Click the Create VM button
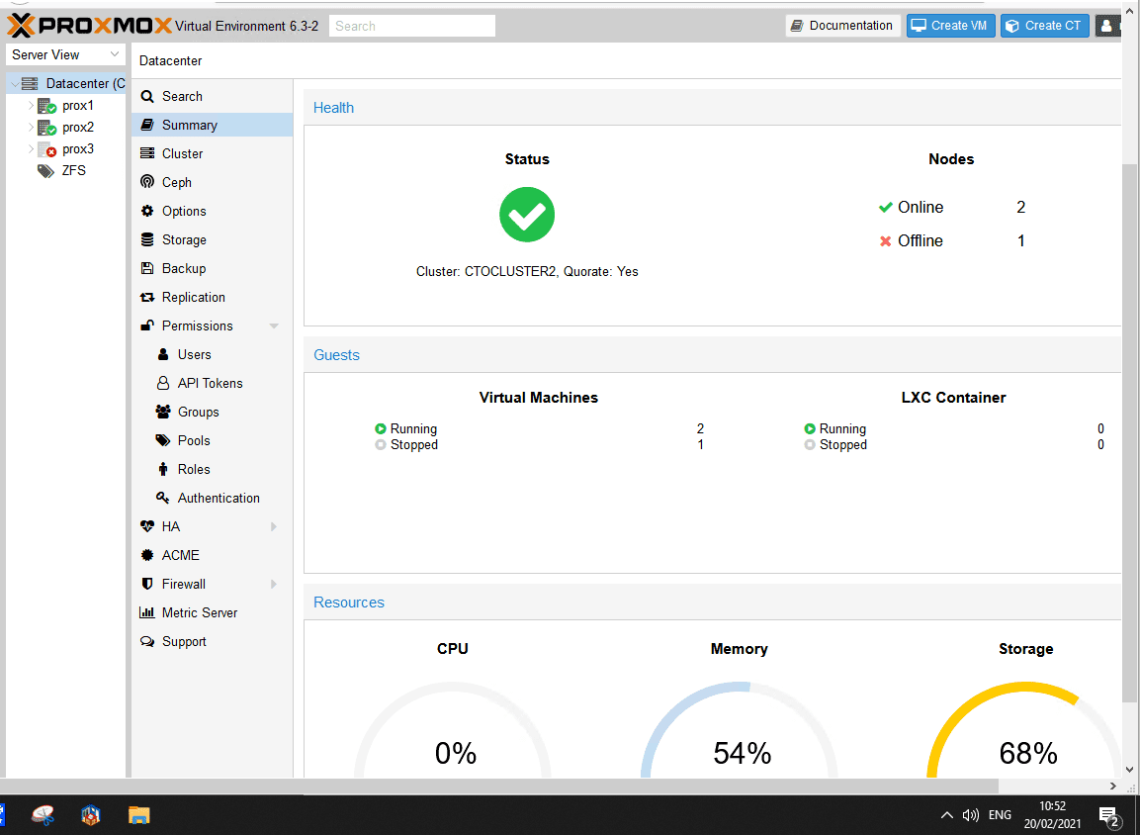This screenshot has width=1140, height=835. (950, 26)
